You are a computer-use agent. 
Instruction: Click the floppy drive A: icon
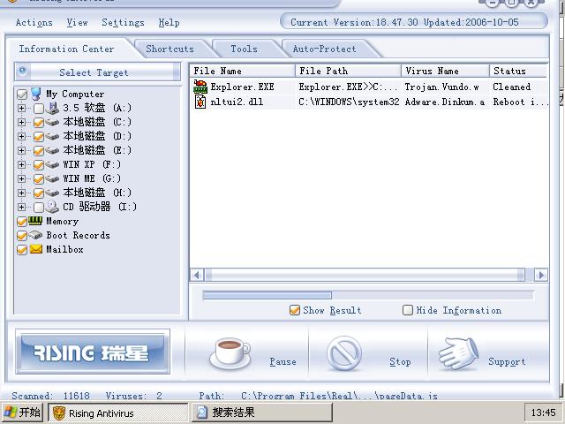pyautogui.click(x=52, y=108)
